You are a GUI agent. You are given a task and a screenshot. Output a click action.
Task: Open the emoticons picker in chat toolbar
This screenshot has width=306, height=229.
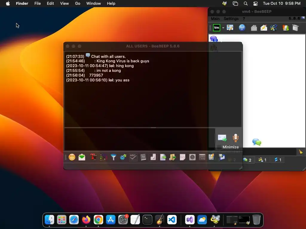click(72, 157)
